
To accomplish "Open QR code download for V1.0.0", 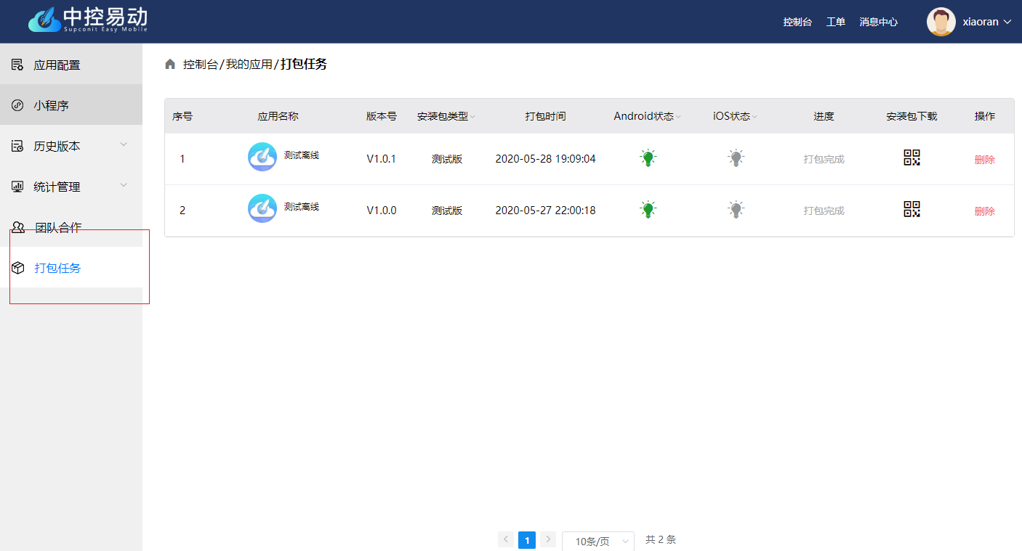I will point(912,209).
